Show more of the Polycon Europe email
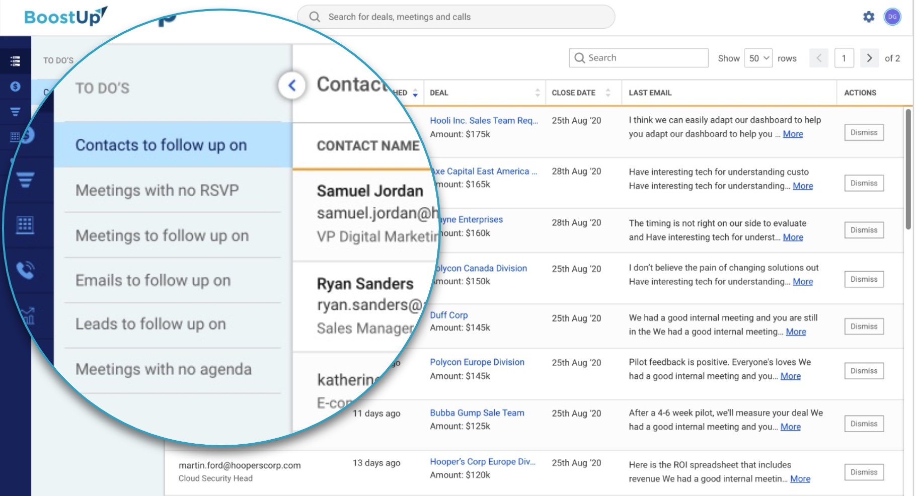This screenshot has height=496, width=916. [x=790, y=376]
